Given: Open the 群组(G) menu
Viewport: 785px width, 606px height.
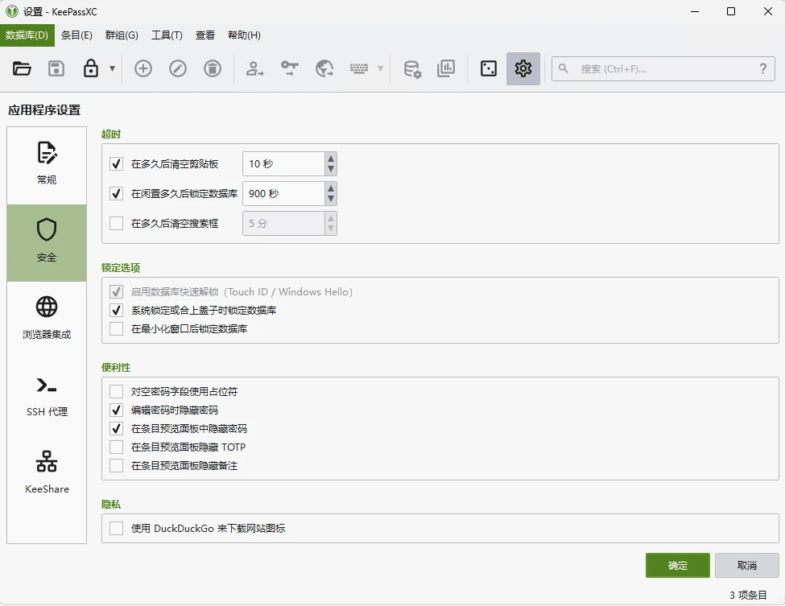Looking at the screenshot, I should (122, 35).
